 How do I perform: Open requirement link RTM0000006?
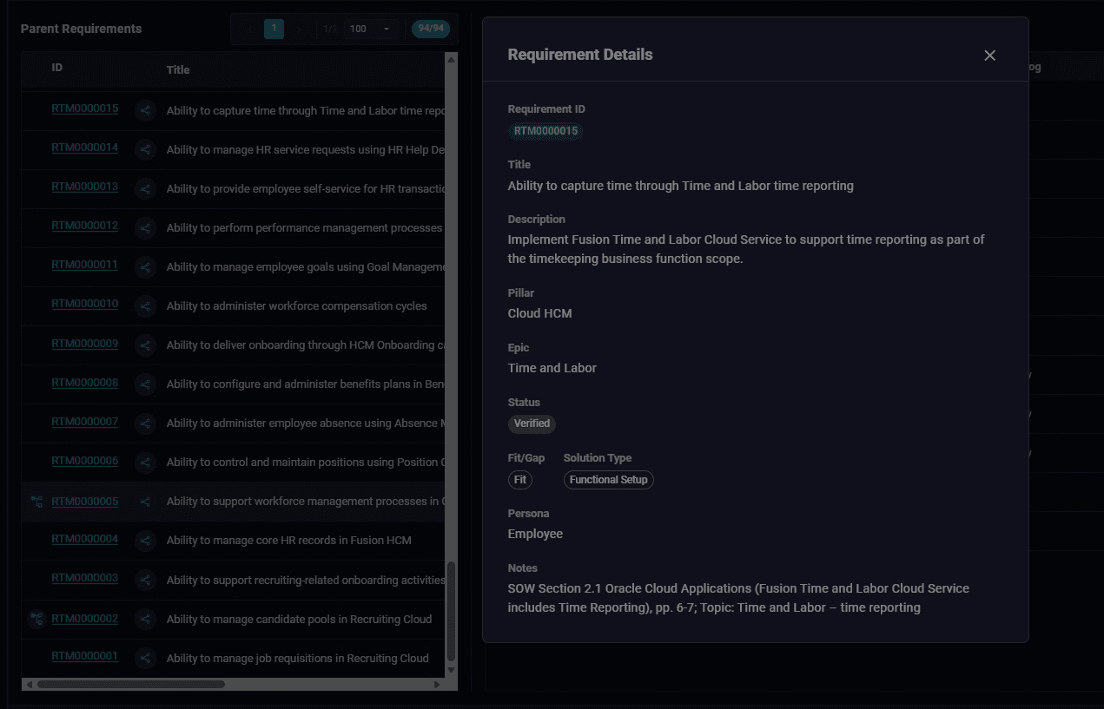coord(85,461)
